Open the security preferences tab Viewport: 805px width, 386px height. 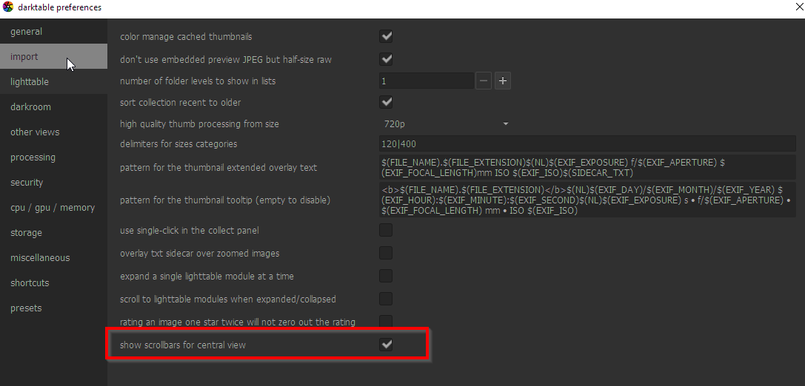tap(53, 182)
